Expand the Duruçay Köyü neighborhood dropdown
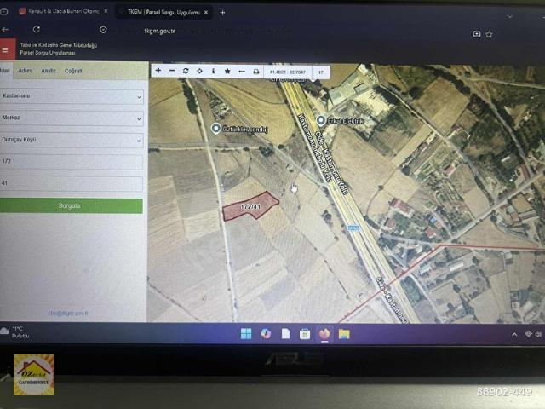This screenshot has height=409, width=545. 72,140
